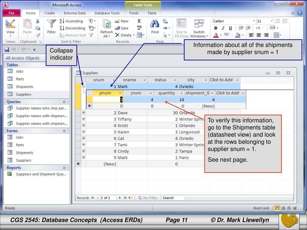
Task: Open the city column dropdown arrow
Action: (x=206, y=80)
